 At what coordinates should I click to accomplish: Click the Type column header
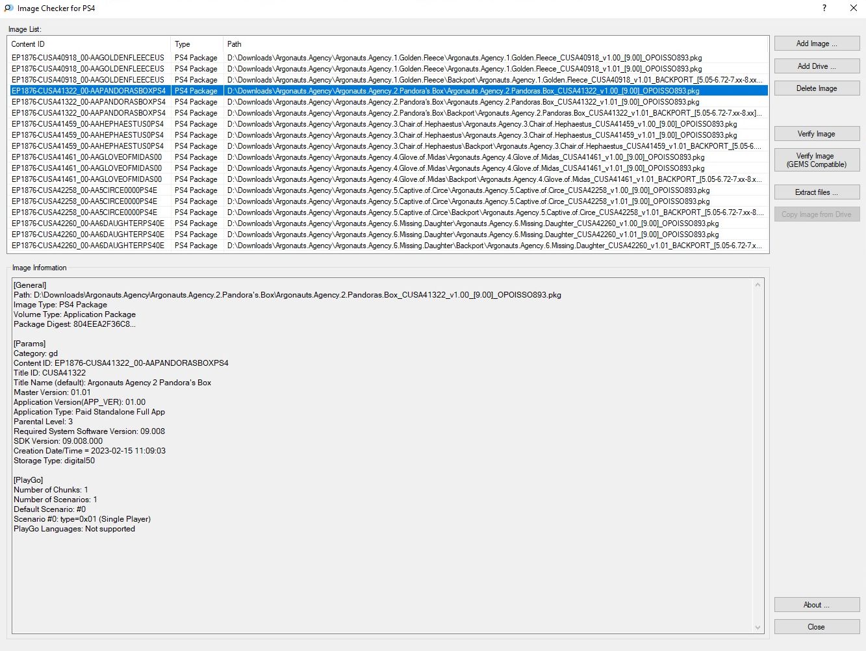click(197, 44)
